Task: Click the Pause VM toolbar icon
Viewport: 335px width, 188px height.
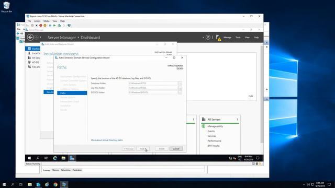Action: 50,26
